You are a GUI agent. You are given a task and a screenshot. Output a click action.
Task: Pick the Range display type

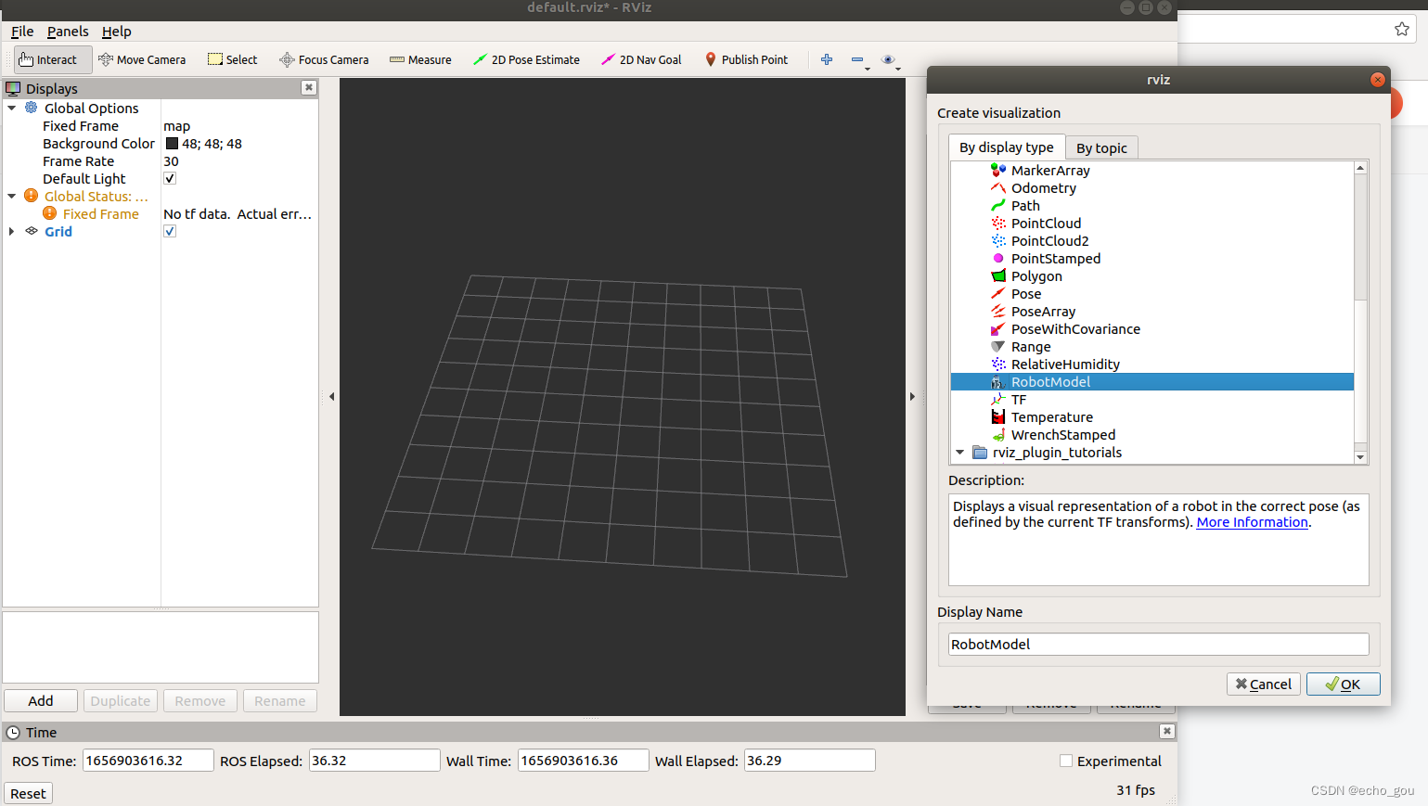pyautogui.click(x=1031, y=347)
